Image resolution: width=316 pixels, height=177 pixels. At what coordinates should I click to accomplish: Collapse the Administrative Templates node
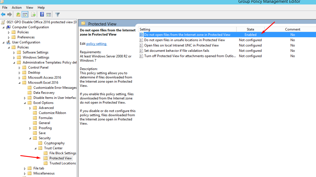(14, 63)
